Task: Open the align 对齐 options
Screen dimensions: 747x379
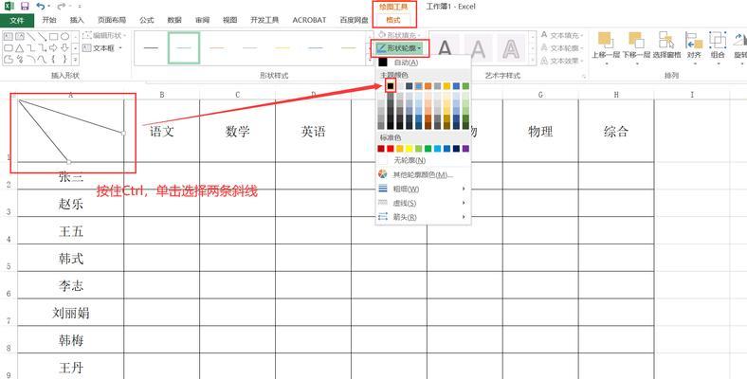Action: click(694, 46)
